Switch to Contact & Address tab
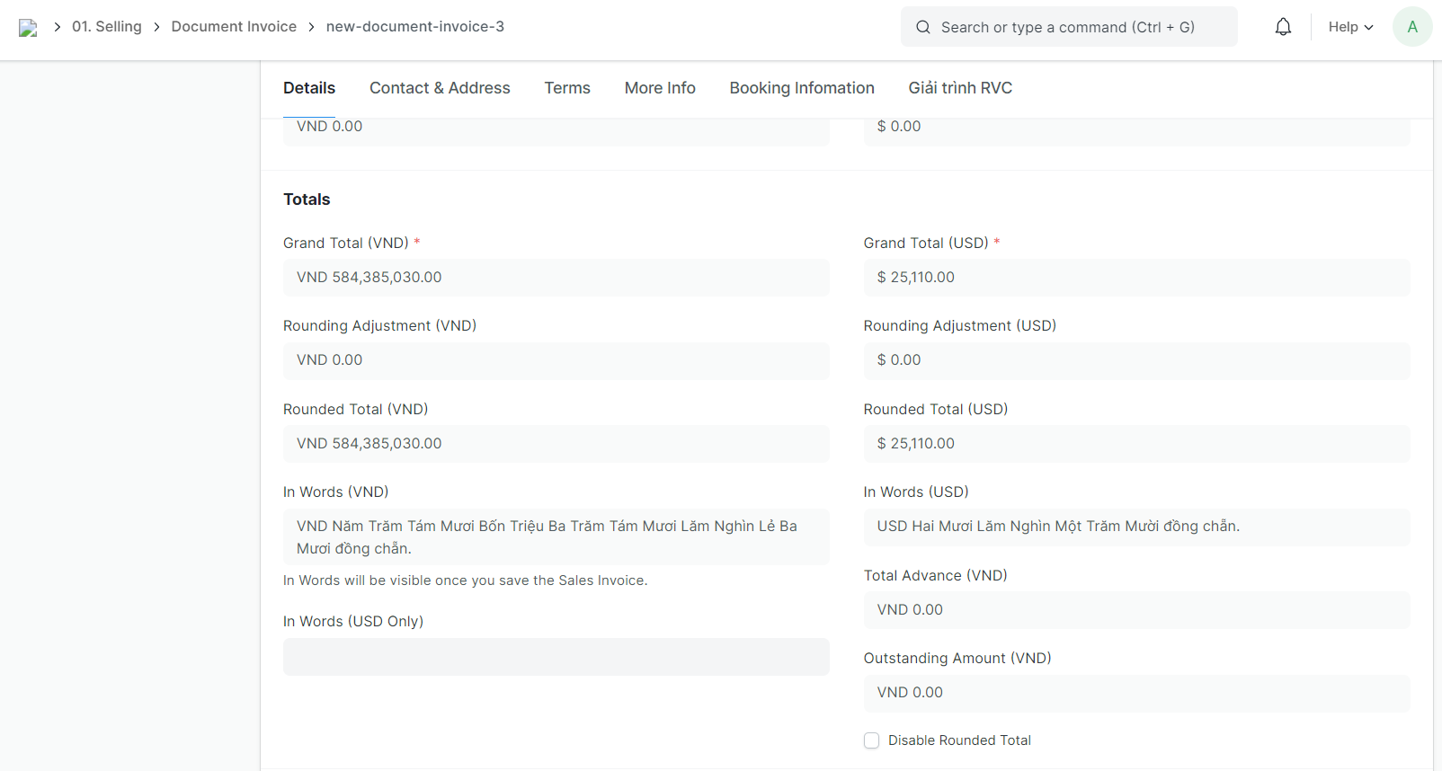1442x771 pixels. point(440,88)
